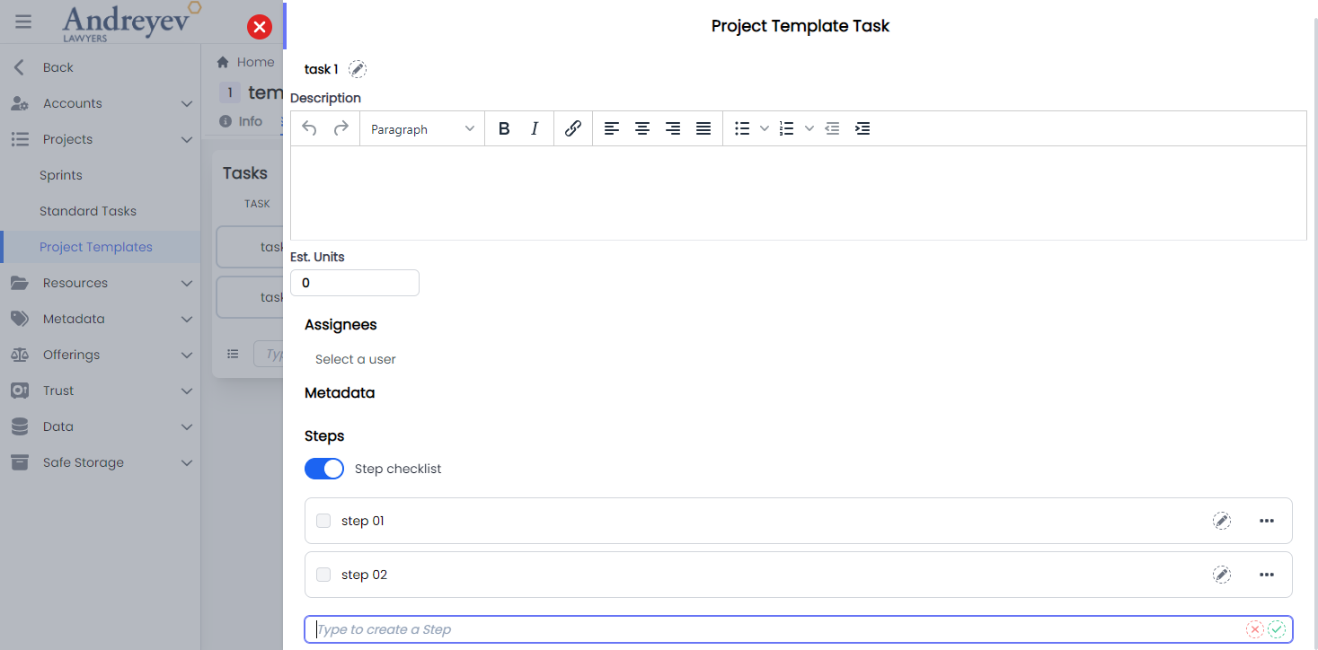Apply italic formatting to the description
The height and width of the screenshot is (650, 1318).
(x=535, y=127)
